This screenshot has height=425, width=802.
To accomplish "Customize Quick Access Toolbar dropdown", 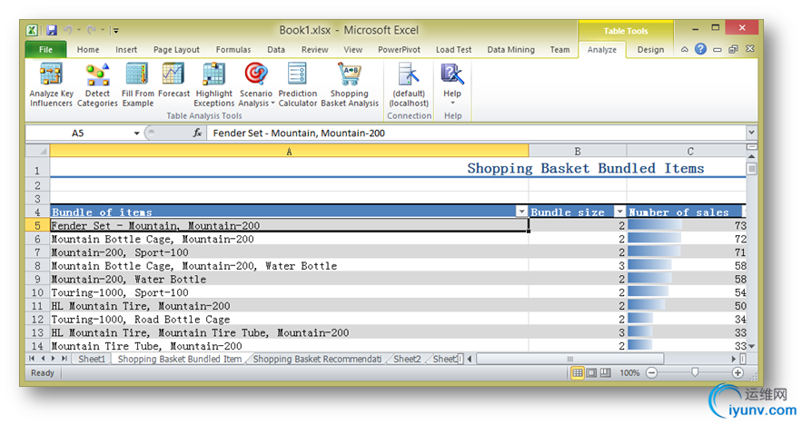I will tap(116, 31).
